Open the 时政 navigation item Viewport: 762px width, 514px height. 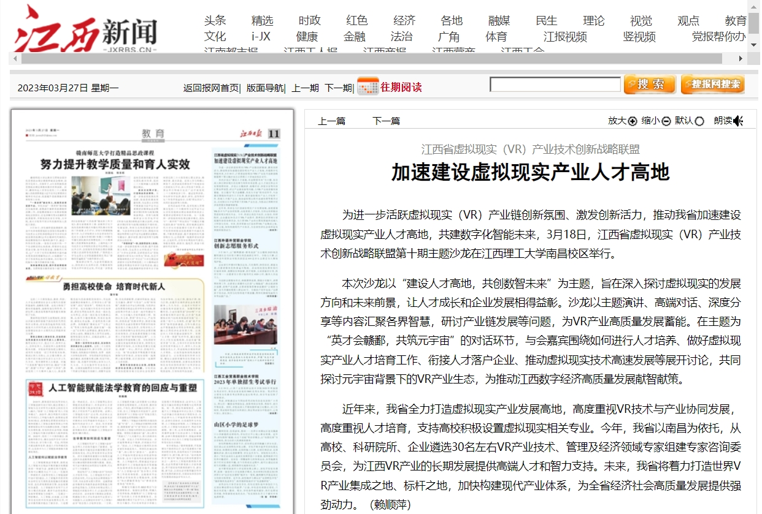tap(309, 21)
